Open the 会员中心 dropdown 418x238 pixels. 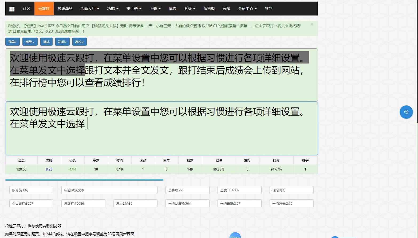(x=247, y=9)
